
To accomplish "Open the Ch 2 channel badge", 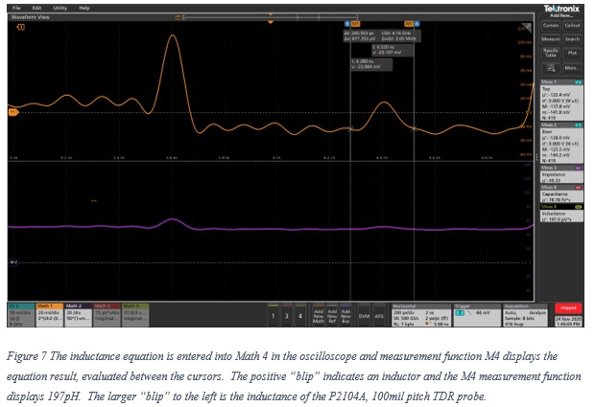I will pyautogui.click(x=21, y=315).
